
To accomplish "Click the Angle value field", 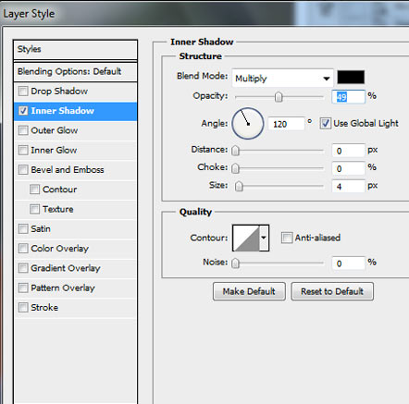I will 286,124.
